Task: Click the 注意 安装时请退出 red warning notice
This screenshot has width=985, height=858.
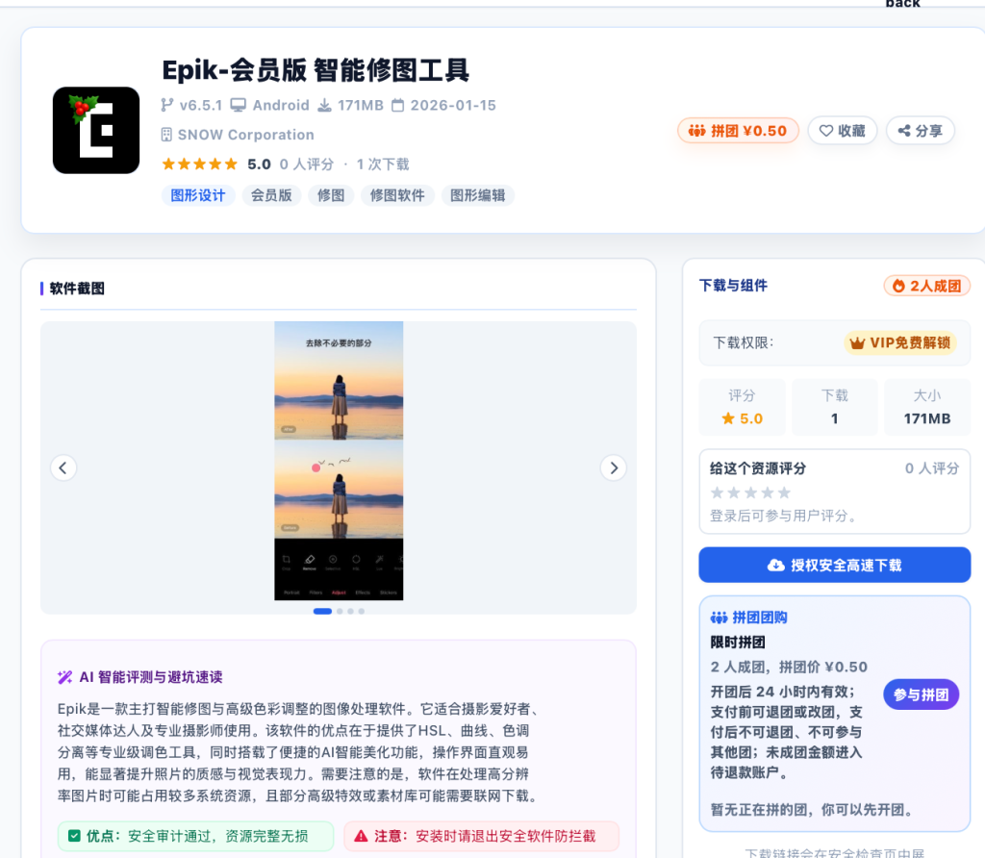Action: pyautogui.click(x=481, y=836)
